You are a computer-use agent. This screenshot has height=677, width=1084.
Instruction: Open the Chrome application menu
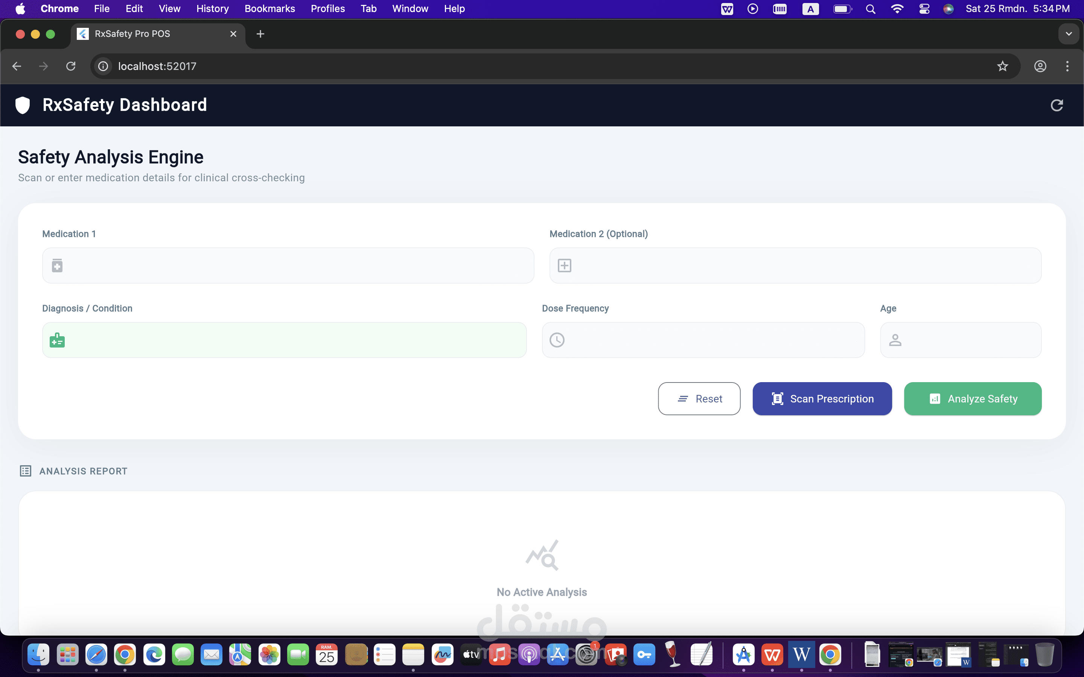click(x=59, y=9)
